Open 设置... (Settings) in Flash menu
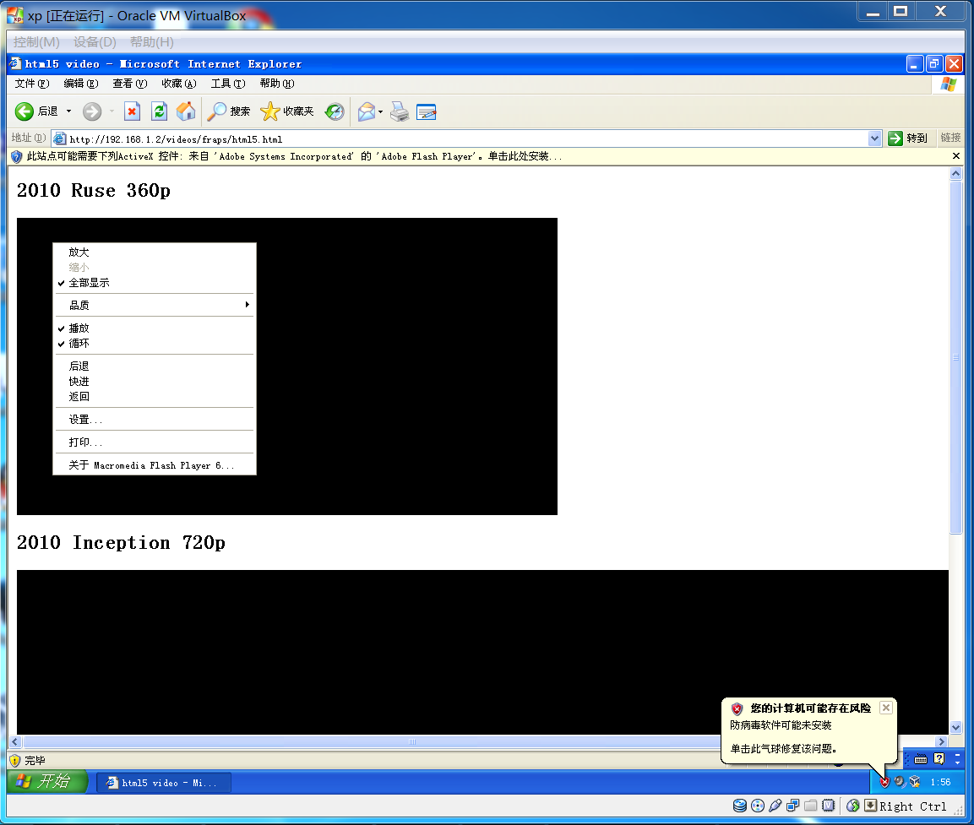 coord(155,420)
